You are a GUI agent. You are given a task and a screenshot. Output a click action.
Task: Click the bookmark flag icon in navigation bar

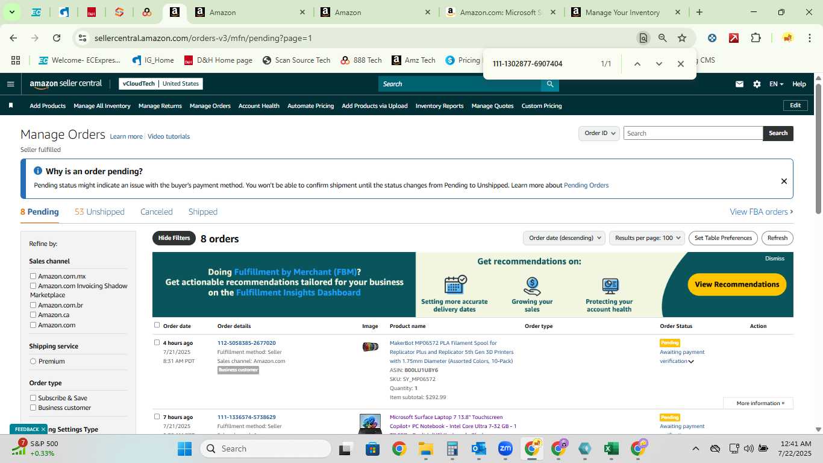[11, 106]
